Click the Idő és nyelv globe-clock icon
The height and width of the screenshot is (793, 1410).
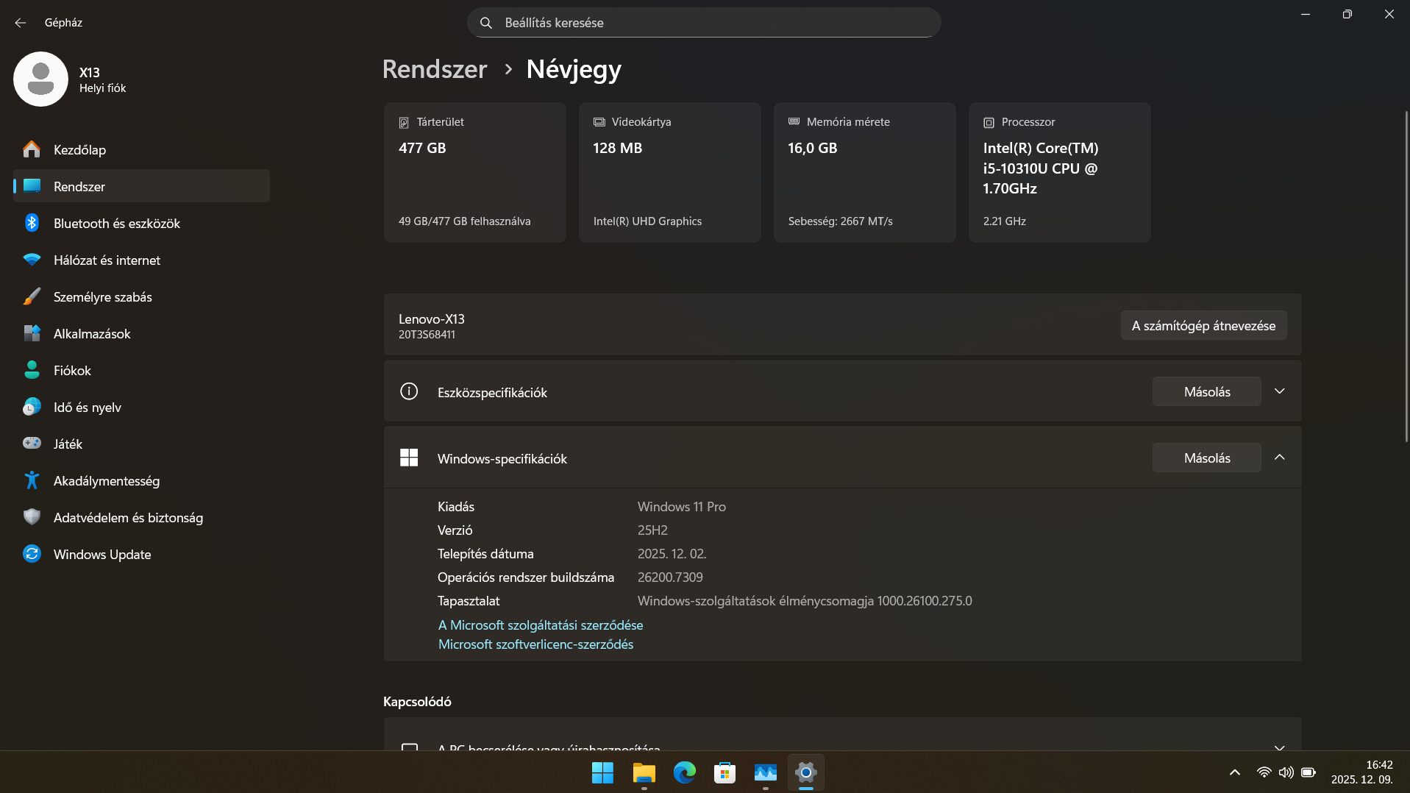tap(32, 407)
